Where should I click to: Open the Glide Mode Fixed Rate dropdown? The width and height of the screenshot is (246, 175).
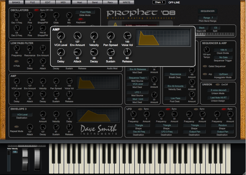coord(85,12)
